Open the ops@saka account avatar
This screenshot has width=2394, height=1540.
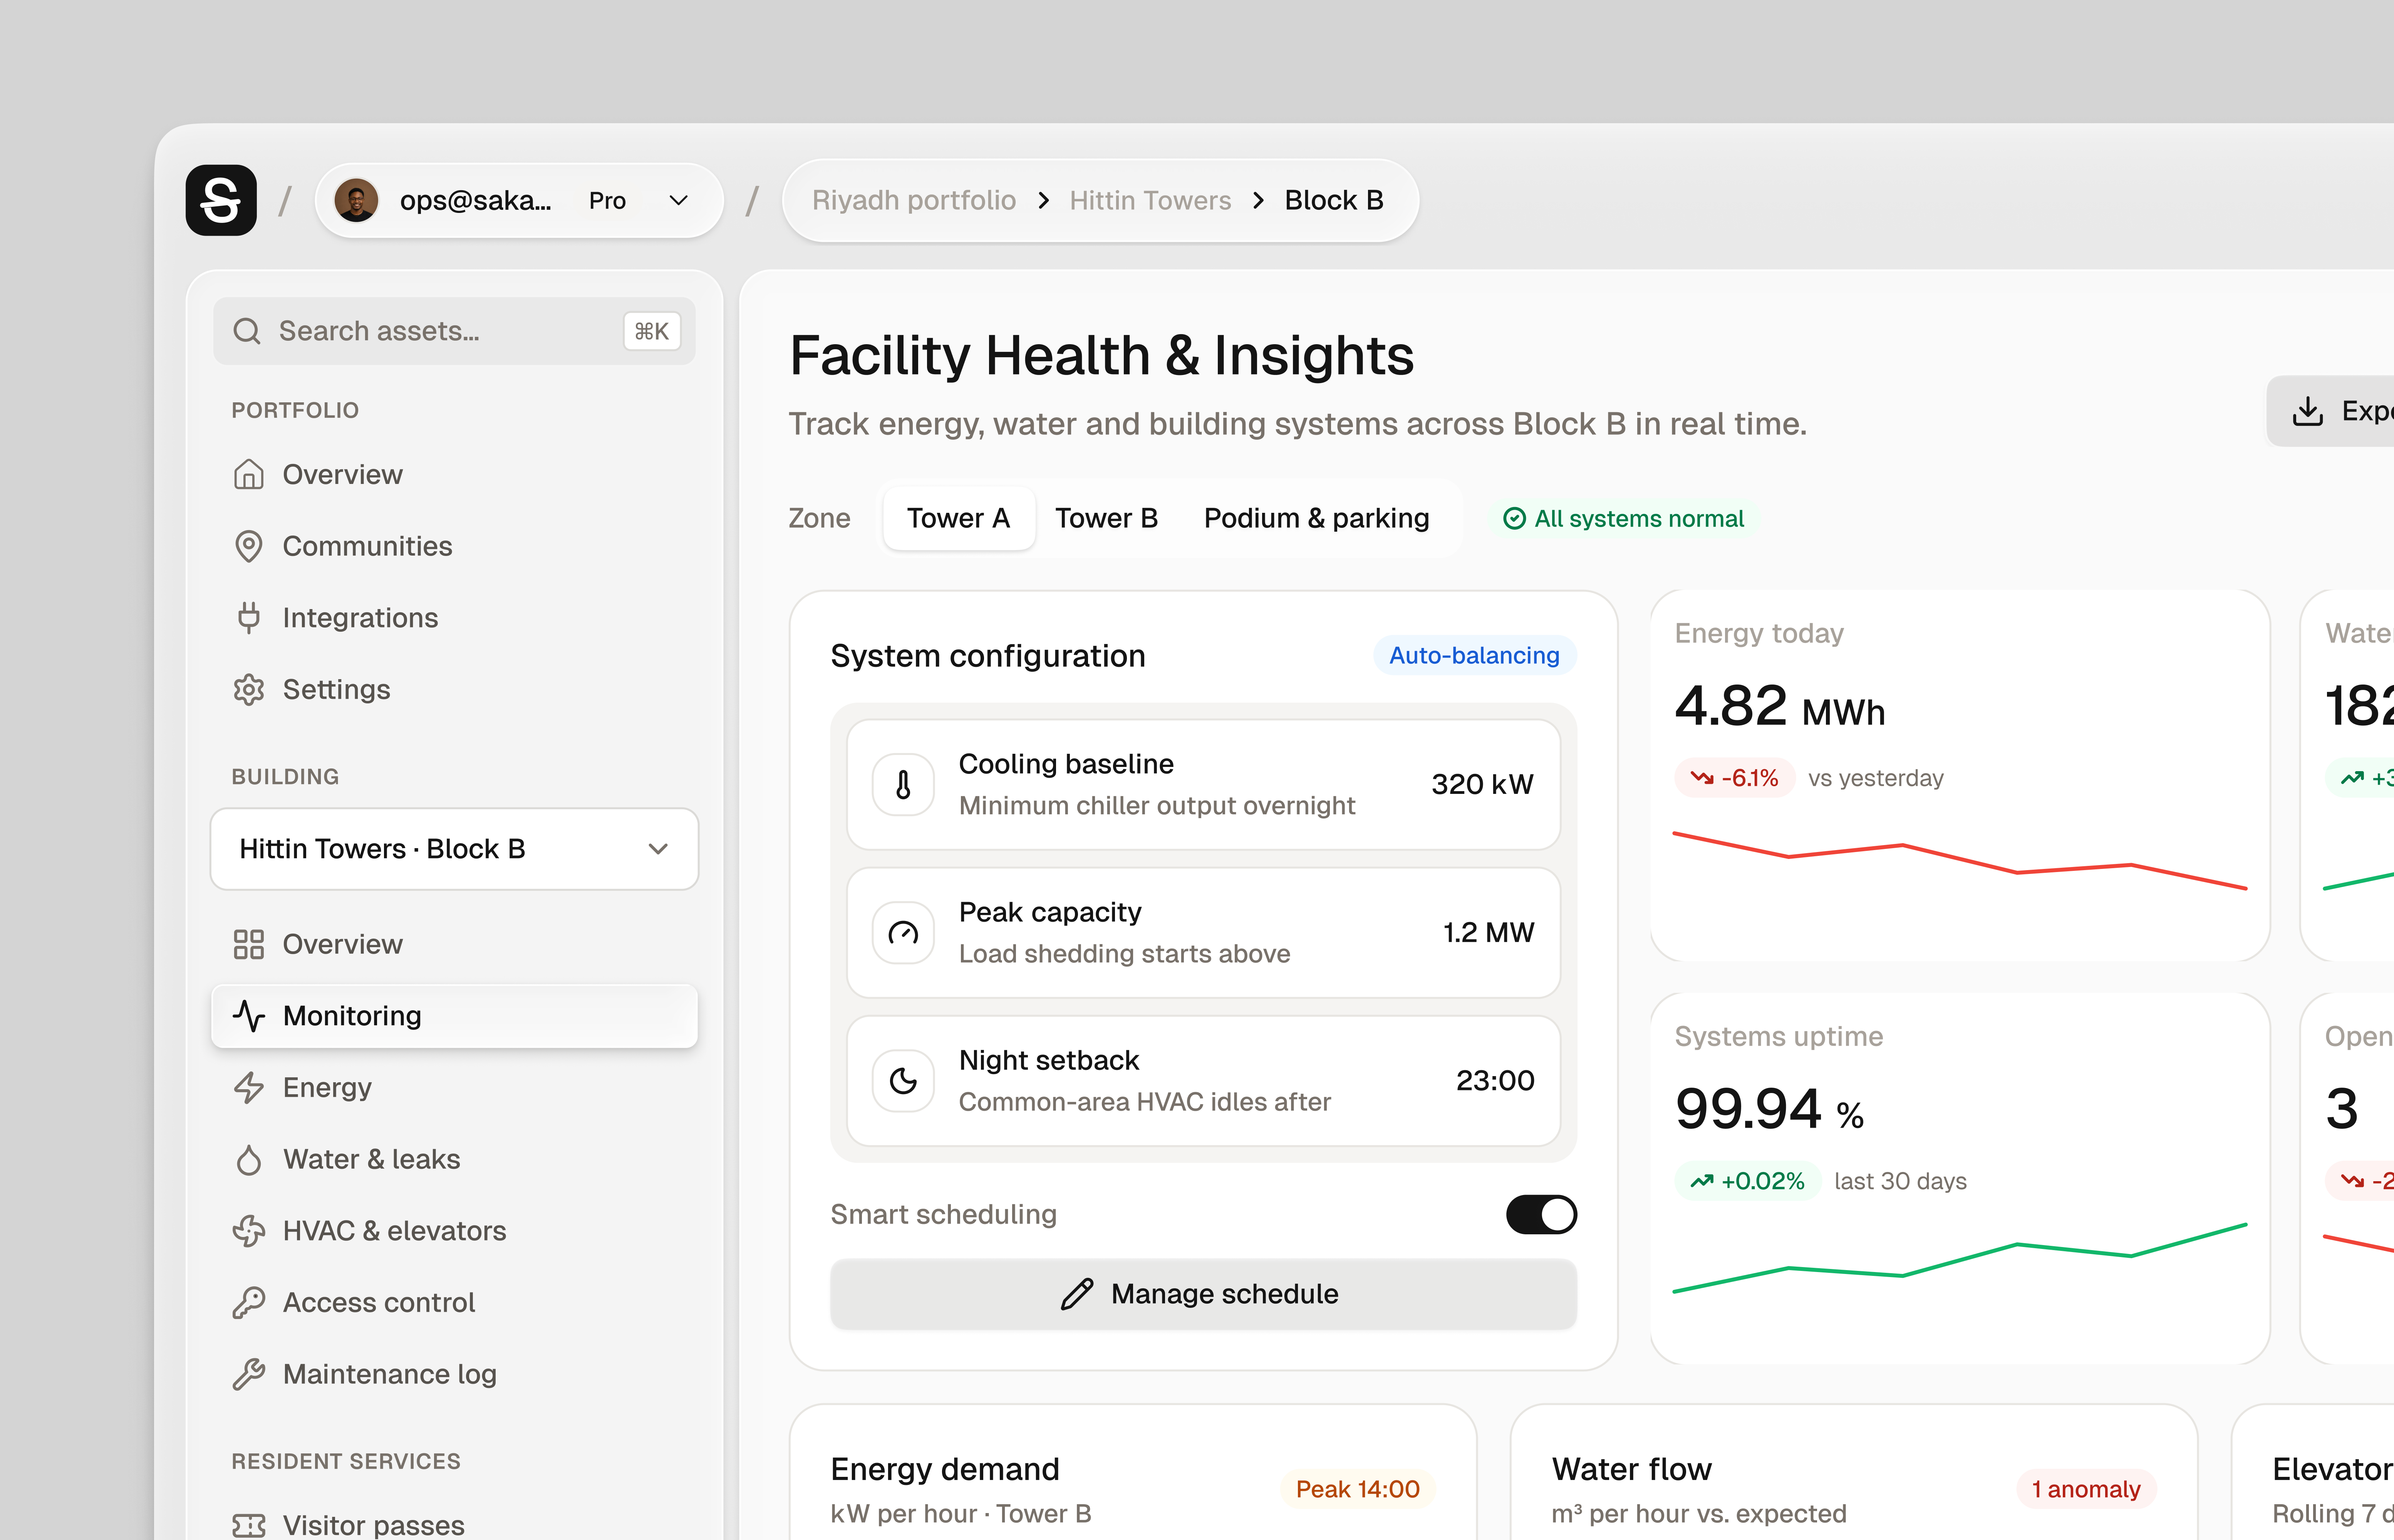coord(356,200)
